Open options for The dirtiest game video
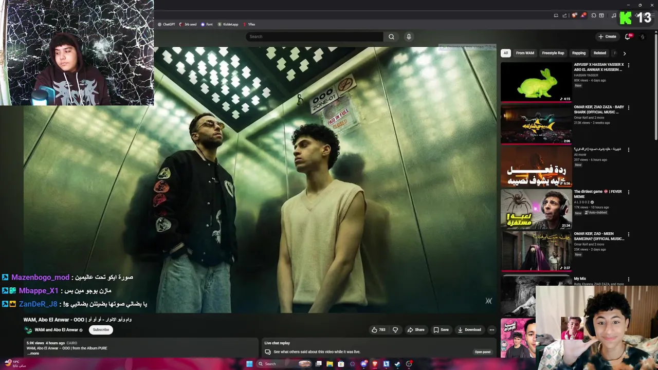This screenshot has height=370, width=658. point(628,192)
